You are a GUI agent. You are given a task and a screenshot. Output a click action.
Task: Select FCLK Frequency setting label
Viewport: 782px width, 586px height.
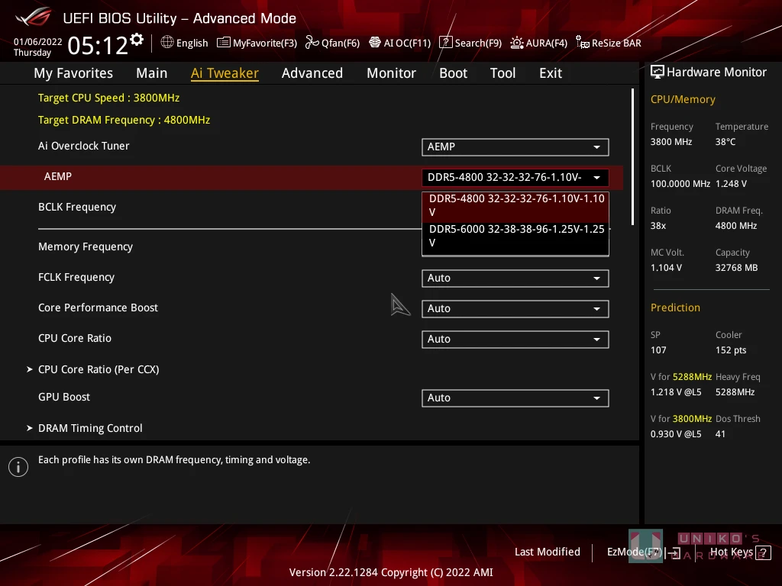76,277
